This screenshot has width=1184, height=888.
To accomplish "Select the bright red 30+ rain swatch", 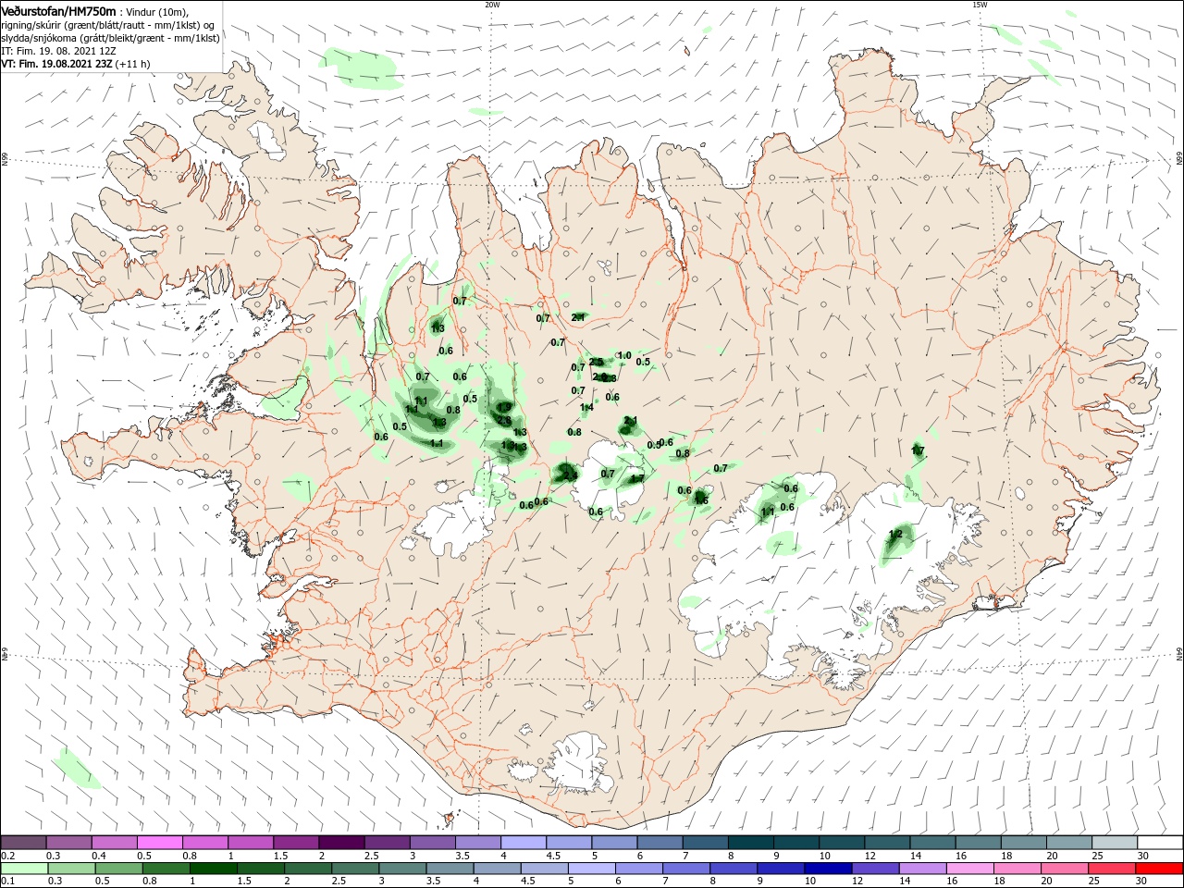I will click(1158, 869).
